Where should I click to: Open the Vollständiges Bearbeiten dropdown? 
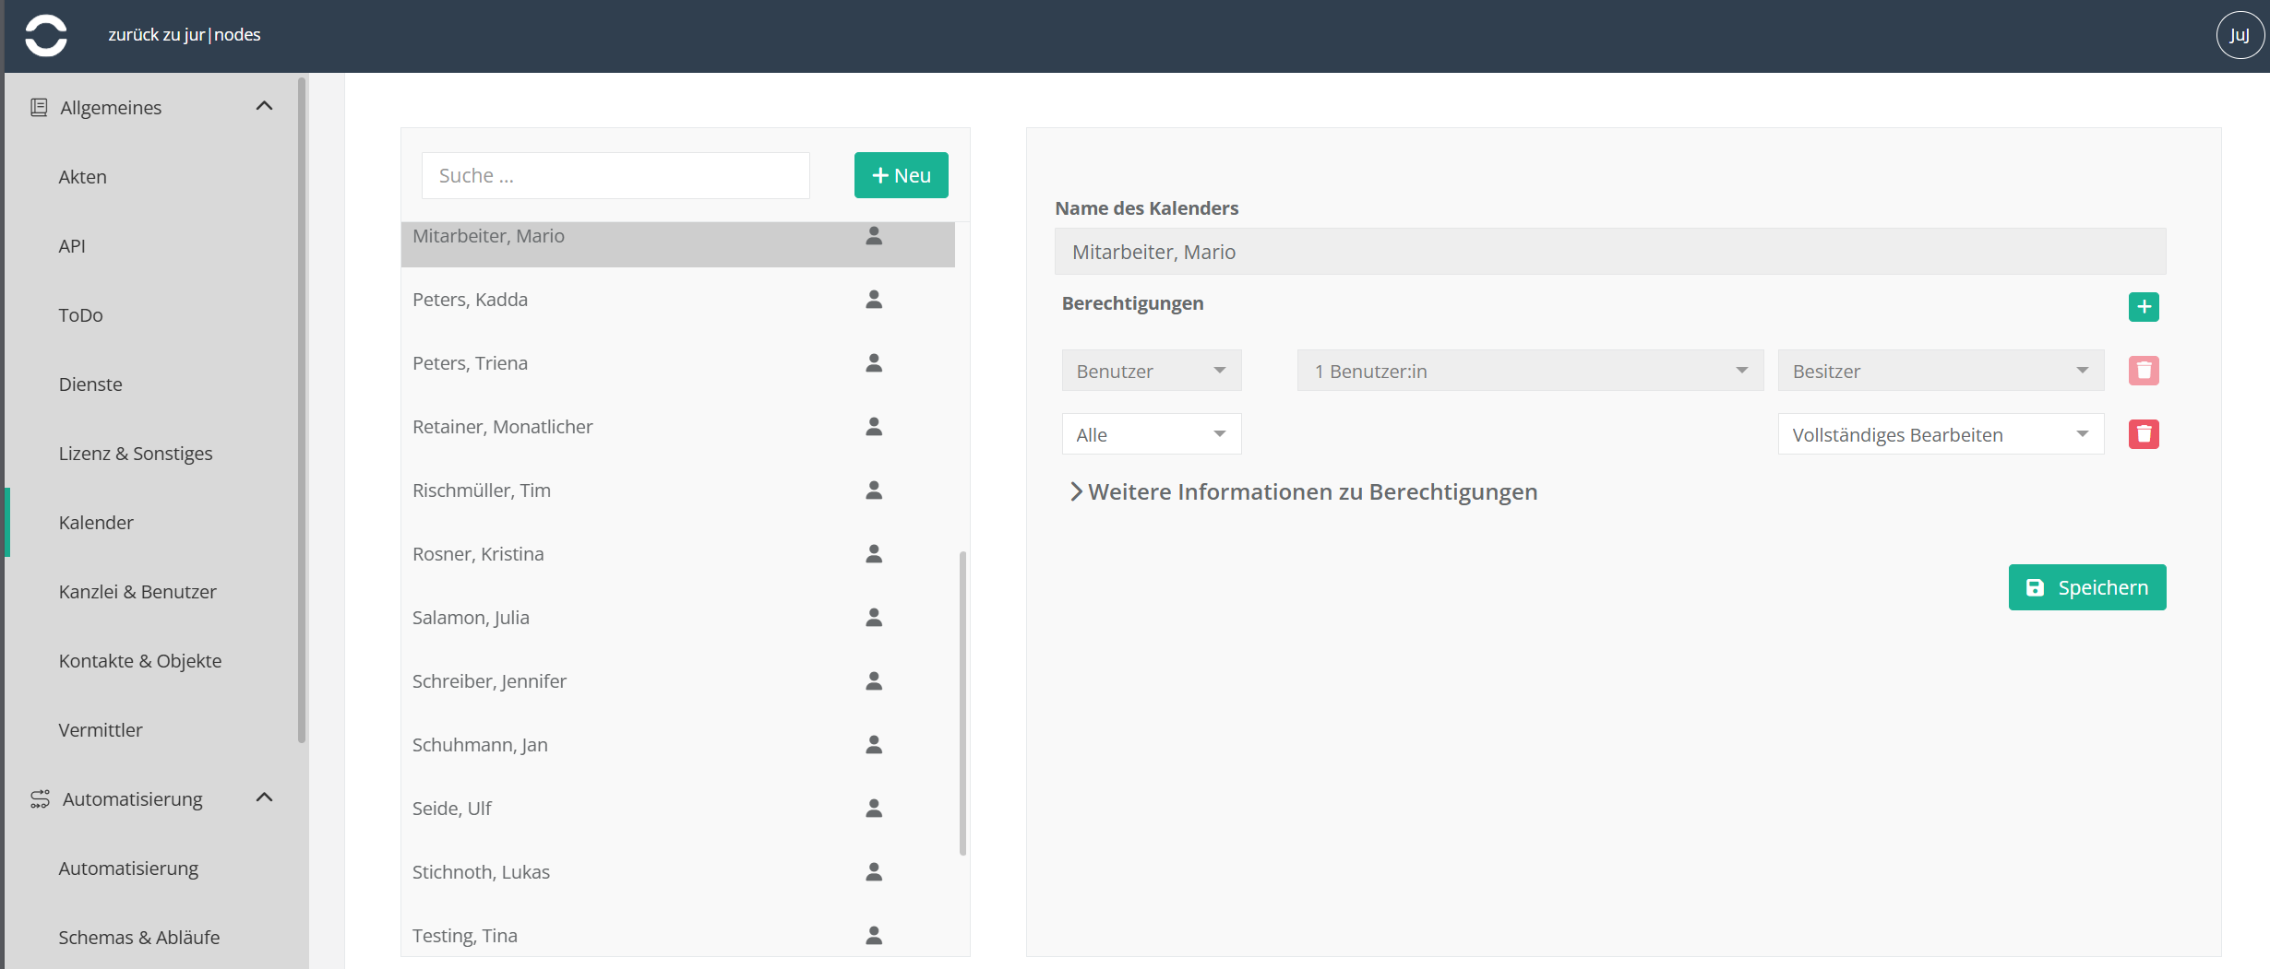pos(1940,434)
